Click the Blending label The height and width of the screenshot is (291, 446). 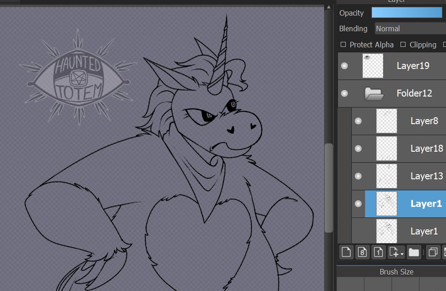[x=353, y=29]
